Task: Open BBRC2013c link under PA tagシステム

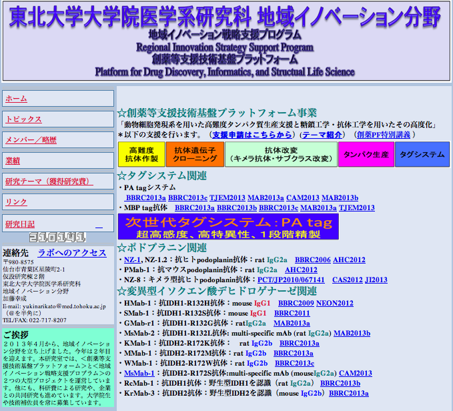Action: tap(187, 198)
